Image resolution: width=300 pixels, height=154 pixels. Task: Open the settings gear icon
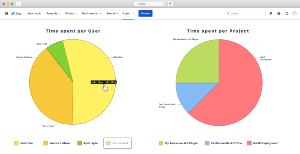287,13
